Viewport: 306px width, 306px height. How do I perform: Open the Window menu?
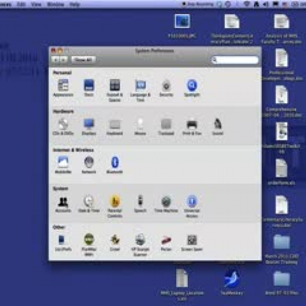tap(55, 4)
